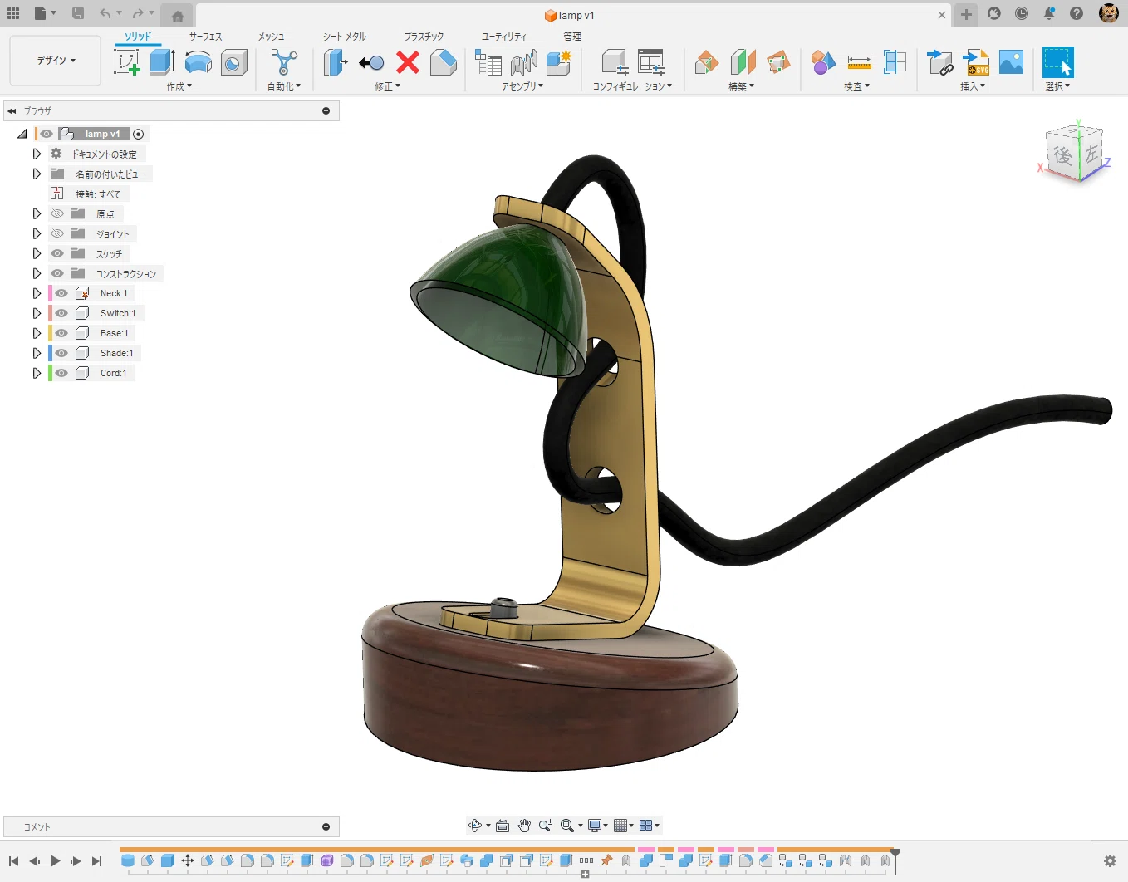This screenshot has height=882, width=1128.
Task: Click the Measure tool icon
Action: point(859,62)
